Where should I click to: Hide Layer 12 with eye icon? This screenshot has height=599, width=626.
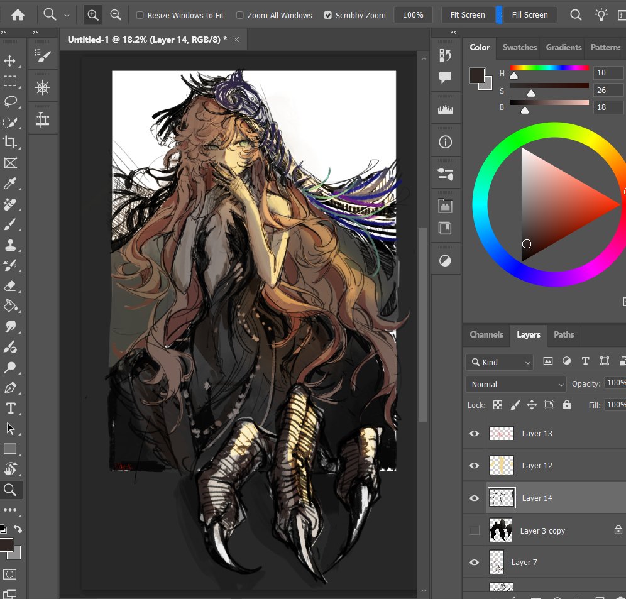[475, 466]
